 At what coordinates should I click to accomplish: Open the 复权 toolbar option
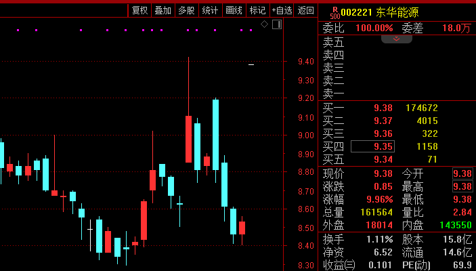[139, 11]
